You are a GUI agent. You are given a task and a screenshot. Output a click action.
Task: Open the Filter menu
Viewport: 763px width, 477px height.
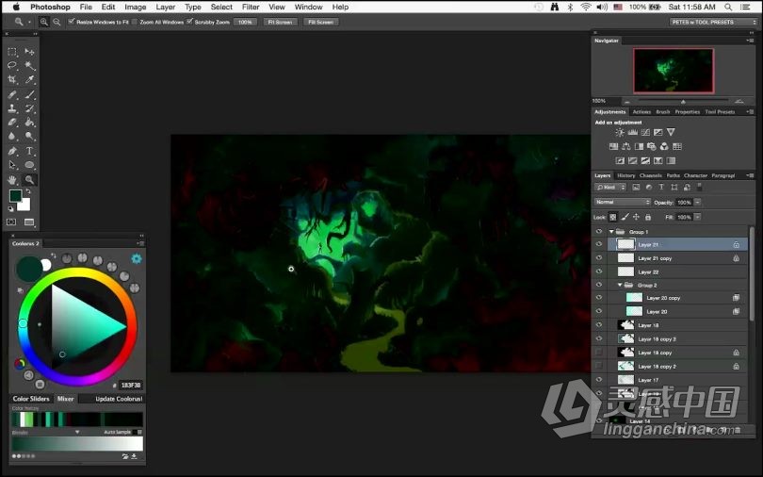(251, 7)
